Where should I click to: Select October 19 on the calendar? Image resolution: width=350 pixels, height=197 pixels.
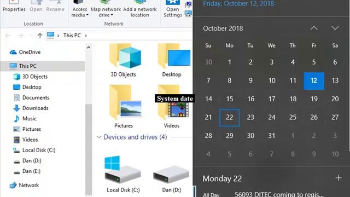314,99
